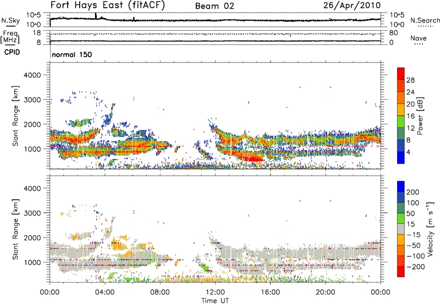
Task: Pick the yellow -50 to -15 velocity swatch
Action: pos(401,240)
